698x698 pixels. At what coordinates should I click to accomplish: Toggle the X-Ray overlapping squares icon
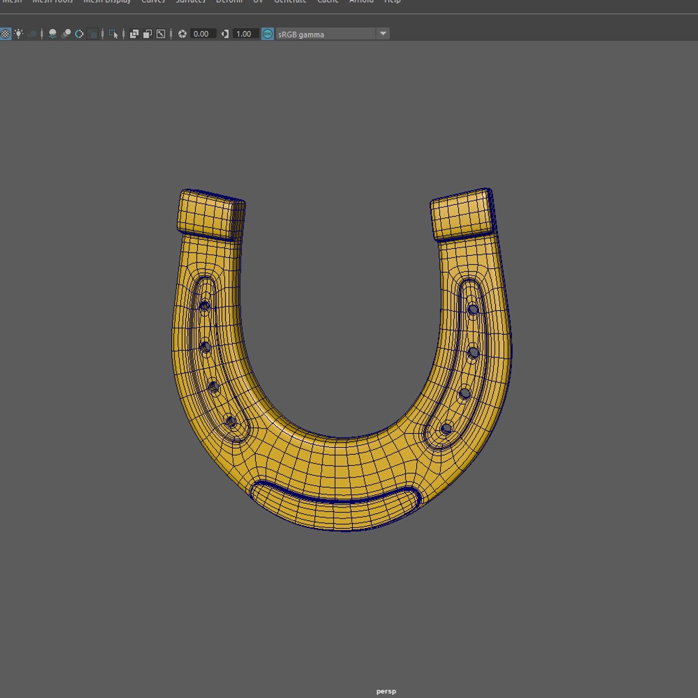pyautogui.click(x=134, y=34)
